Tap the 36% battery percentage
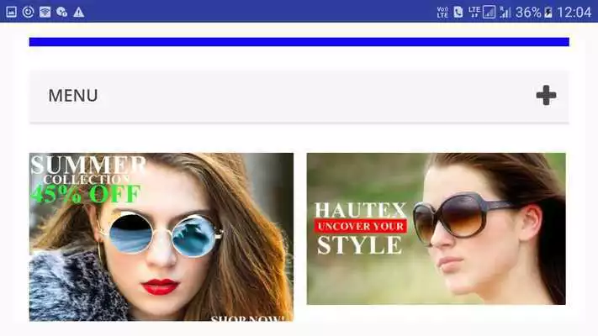Image resolution: width=598 pixels, height=336 pixels. pyautogui.click(x=528, y=13)
